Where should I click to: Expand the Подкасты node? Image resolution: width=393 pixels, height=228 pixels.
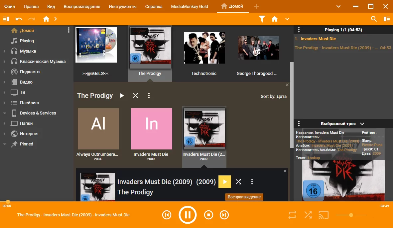[x=5, y=72]
